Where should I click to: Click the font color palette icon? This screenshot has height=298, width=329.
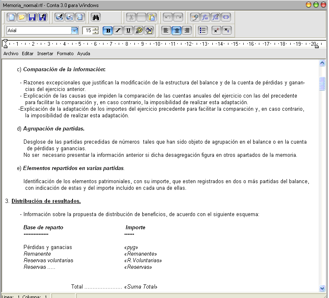(x=139, y=30)
